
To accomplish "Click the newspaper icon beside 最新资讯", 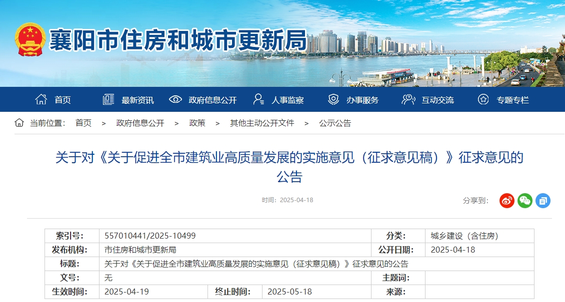I will pyautogui.click(x=108, y=99).
